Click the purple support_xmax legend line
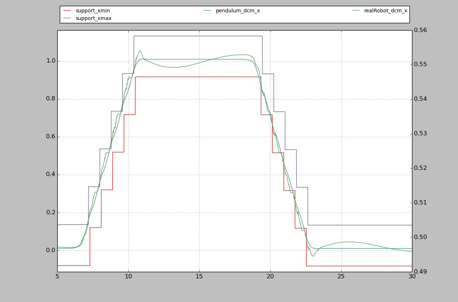This screenshot has height=302, width=458. (67, 18)
